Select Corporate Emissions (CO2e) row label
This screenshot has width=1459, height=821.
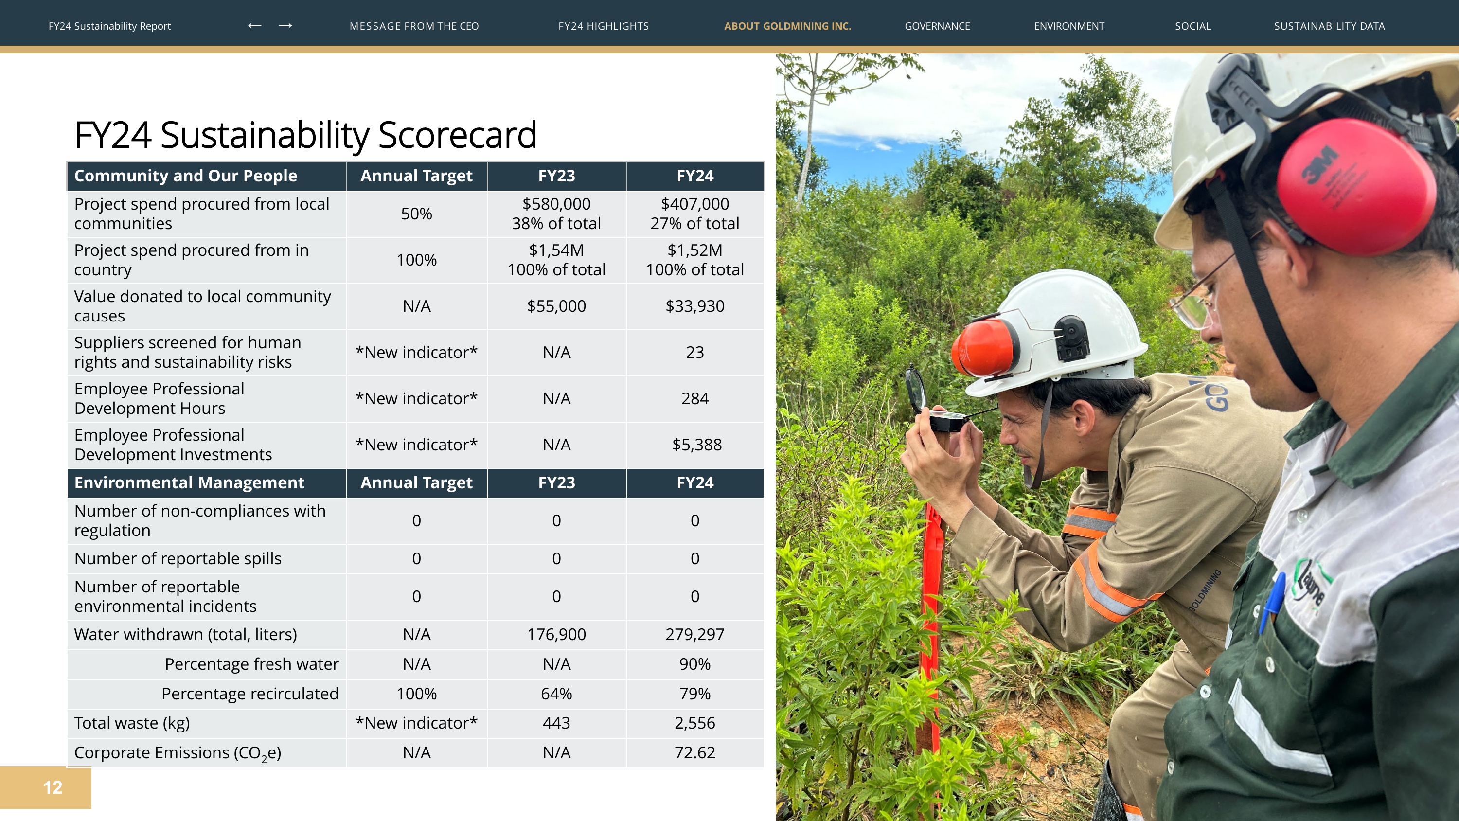[x=178, y=753]
